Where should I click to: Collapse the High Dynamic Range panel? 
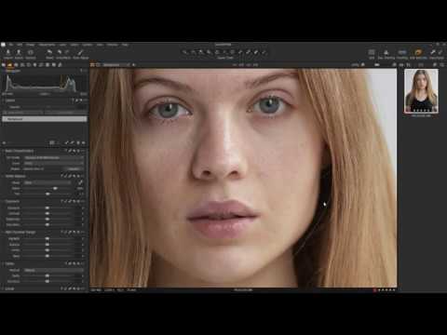point(4,232)
